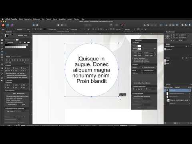
Task: Collapse the Nummerierung und Aufzählung section
Action: [x=6, y=108]
